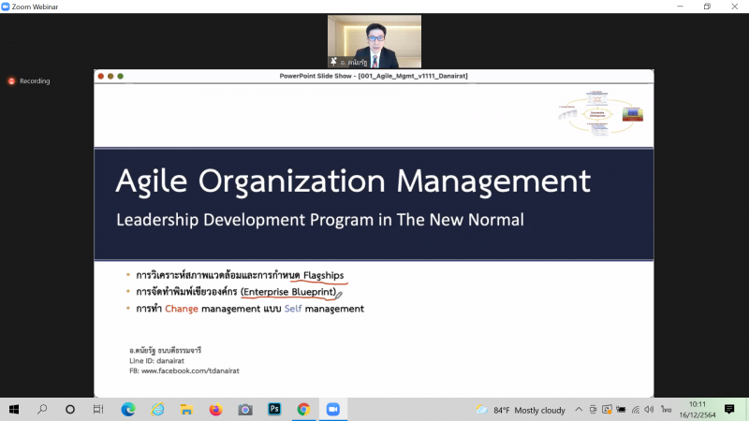Image resolution: width=749 pixels, height=421 pixels.
Task: Open the Camera app in taskbar
Action: click(245, 410)
